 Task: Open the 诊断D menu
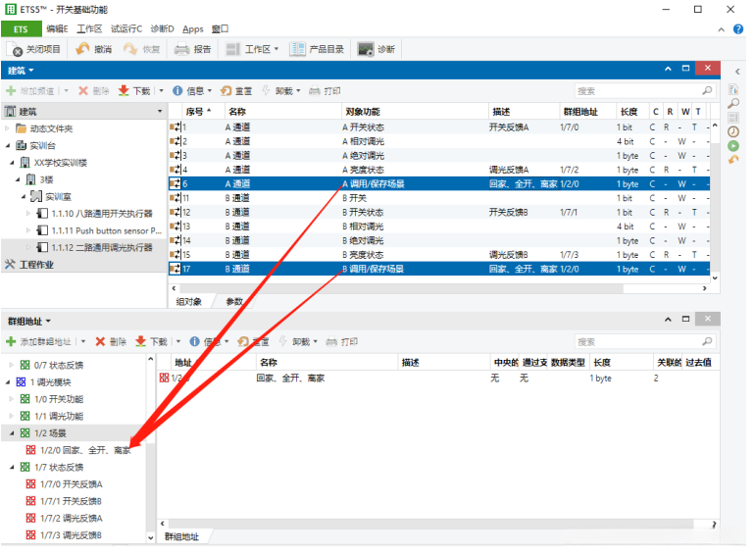[162, 28]
